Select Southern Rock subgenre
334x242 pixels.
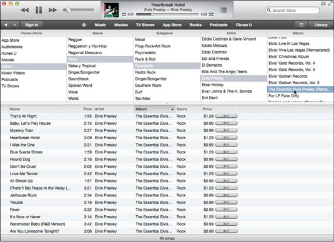167,85
